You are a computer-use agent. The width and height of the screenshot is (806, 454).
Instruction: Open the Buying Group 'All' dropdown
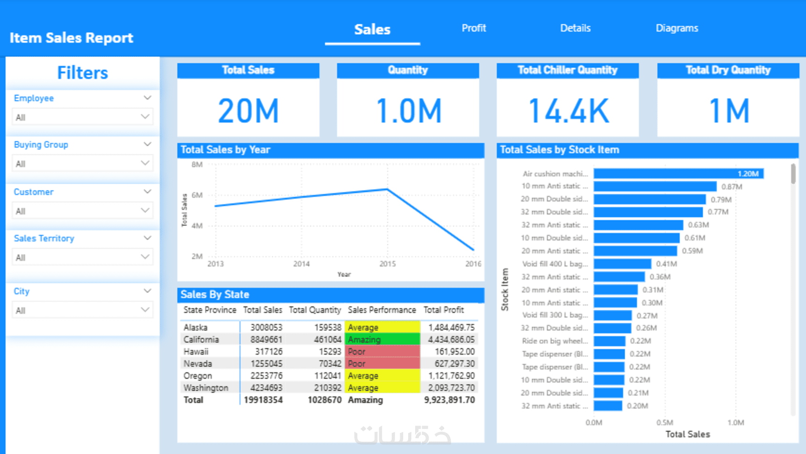82,163
